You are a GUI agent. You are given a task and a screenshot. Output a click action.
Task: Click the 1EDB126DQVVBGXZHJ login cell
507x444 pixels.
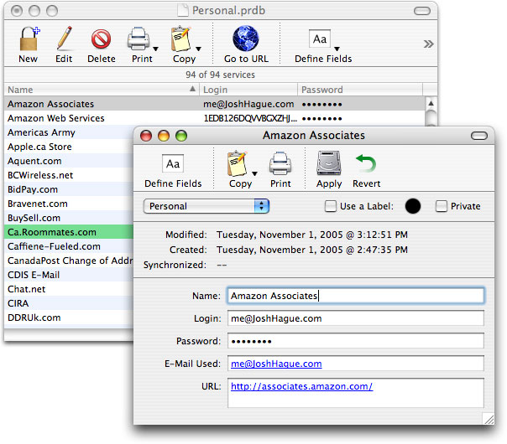pyautogui.click(x=250, y=118)
